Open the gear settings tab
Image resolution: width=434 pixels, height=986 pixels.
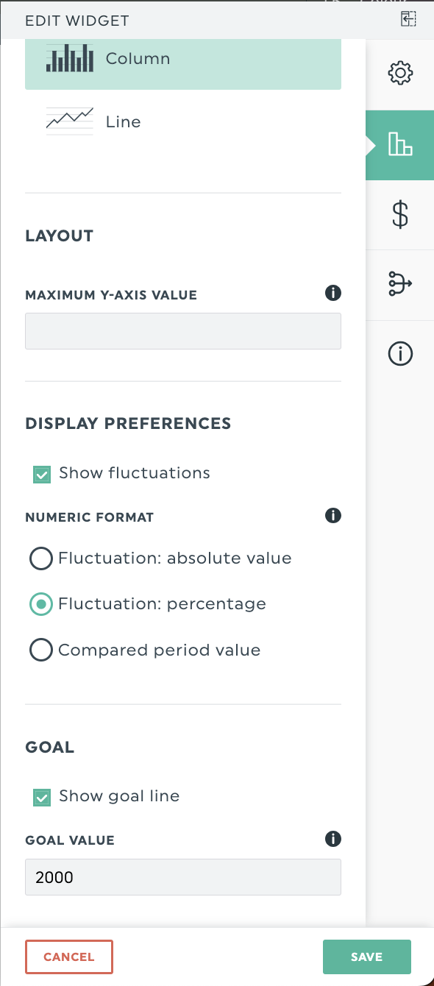click(400, 73)
